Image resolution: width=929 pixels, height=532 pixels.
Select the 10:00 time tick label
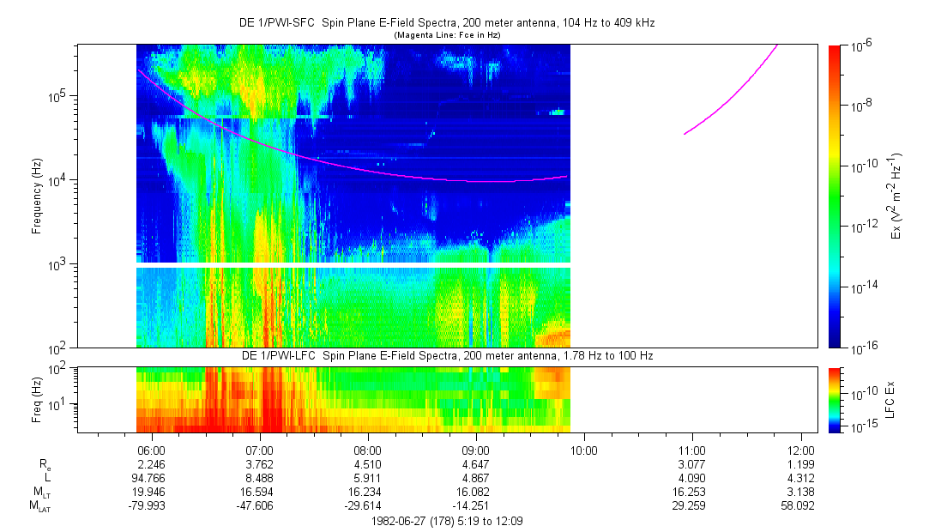click(x=583, y=449)
